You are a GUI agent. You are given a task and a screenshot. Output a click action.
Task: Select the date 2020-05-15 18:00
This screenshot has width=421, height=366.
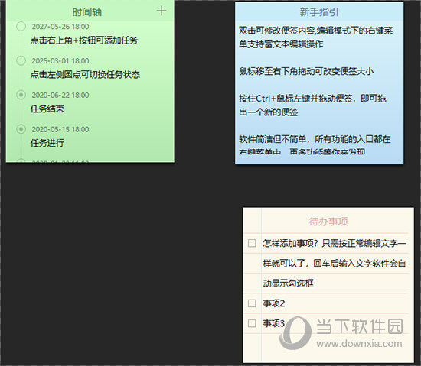pyautogui.click(x=60, y=129)
